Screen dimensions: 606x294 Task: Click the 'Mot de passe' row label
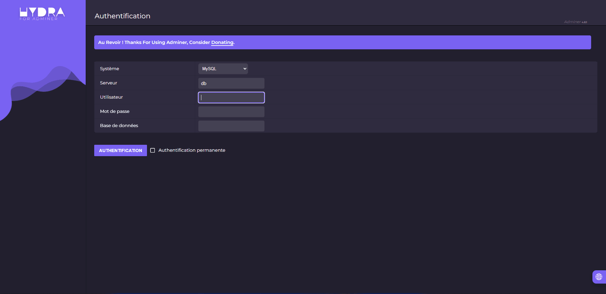tap(114, 111)
